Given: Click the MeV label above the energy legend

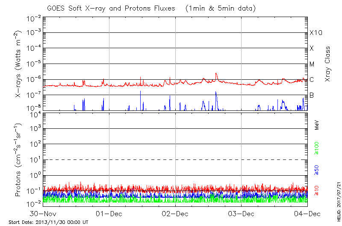Looking at the screenshot, I should [317, 126].
